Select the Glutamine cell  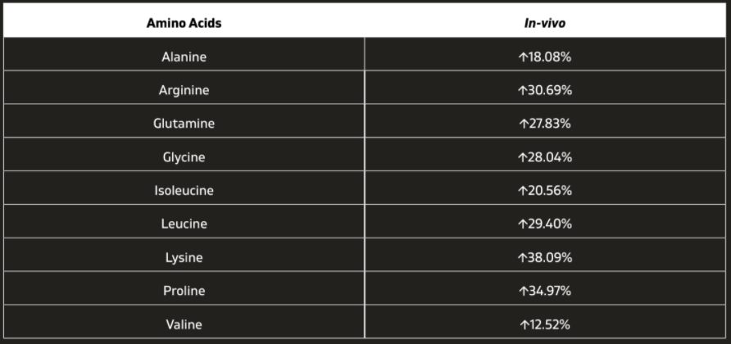tap(184, 124)
